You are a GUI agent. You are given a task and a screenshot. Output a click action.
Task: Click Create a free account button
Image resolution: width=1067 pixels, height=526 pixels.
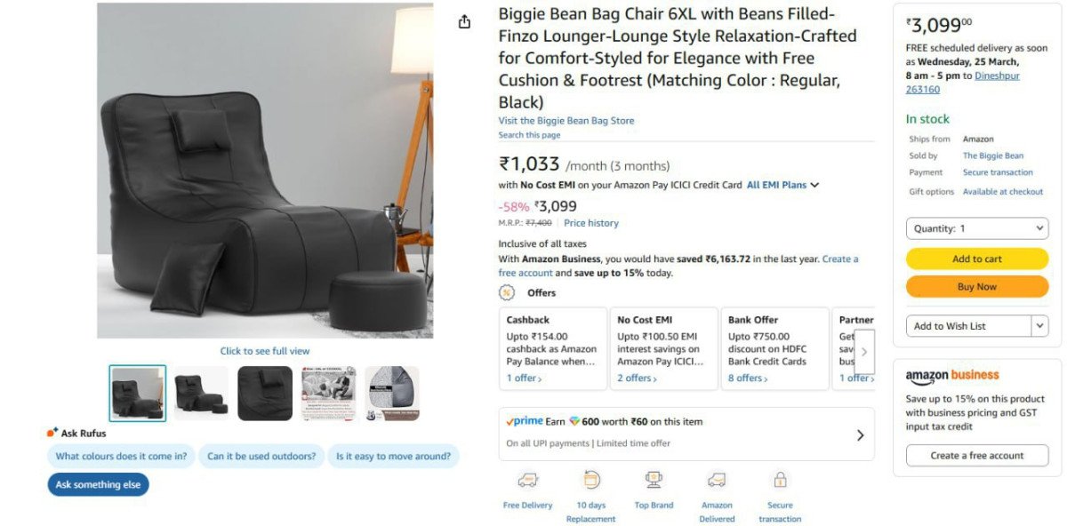976,456
